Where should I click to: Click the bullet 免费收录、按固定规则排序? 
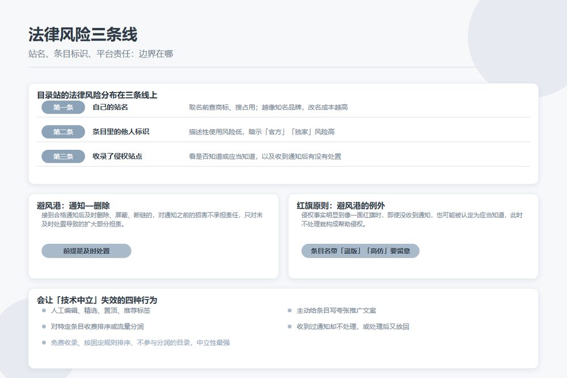point(140,342)
